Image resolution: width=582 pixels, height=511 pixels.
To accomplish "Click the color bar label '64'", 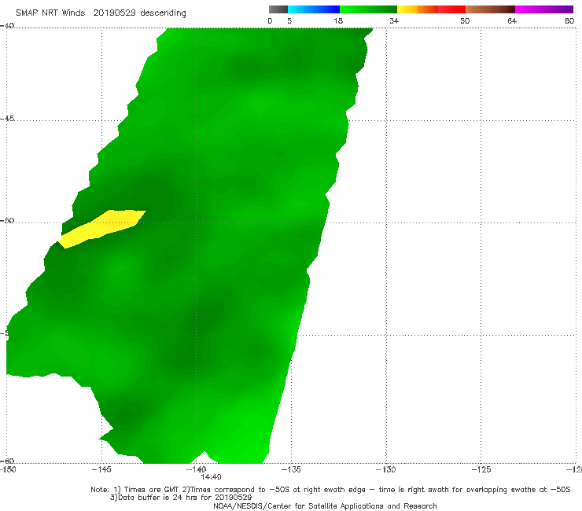I will (512, 21).
